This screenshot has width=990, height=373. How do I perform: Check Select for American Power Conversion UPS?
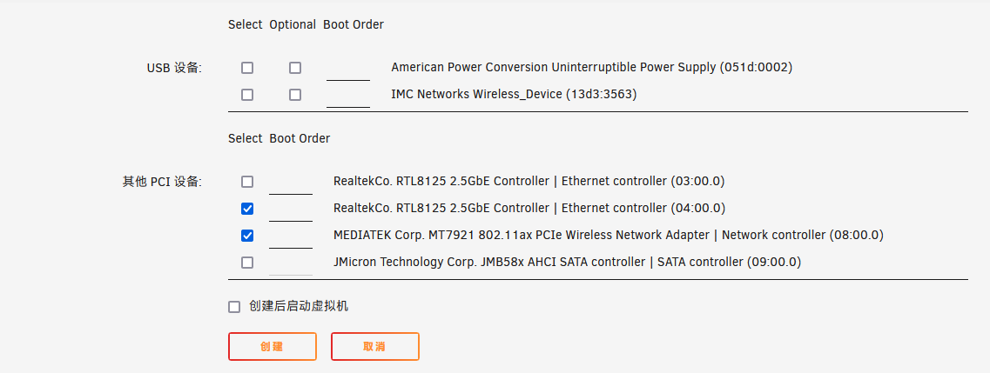[x=247, y=68]
